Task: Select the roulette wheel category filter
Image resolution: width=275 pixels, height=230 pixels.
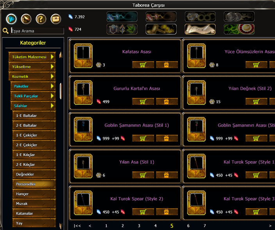Action: [239, 29]
